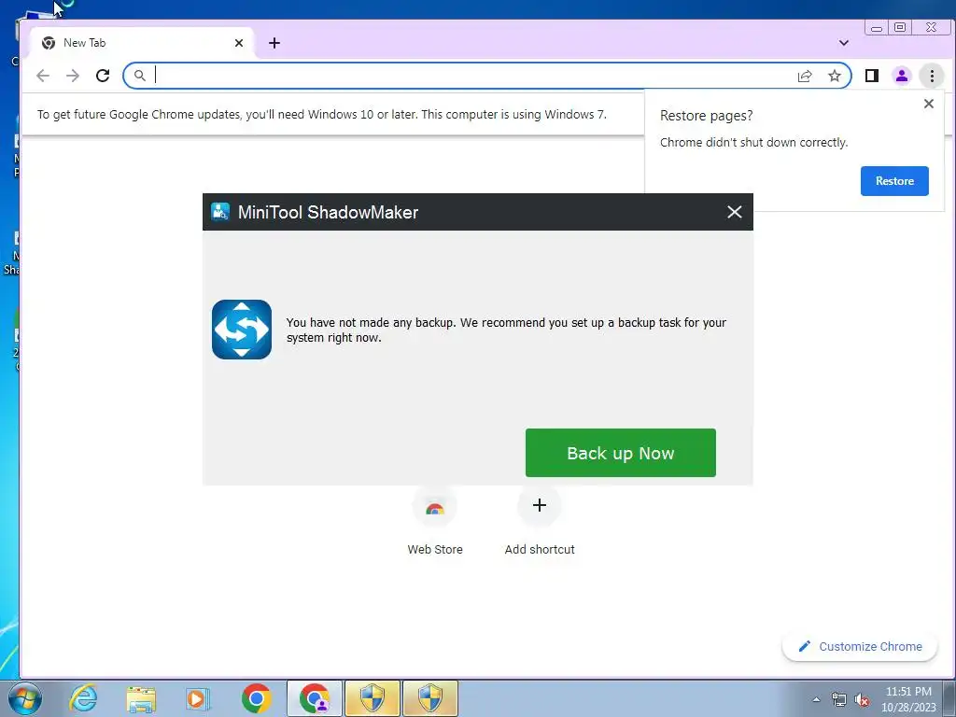Close the New Tab tab
The height and width of the screenshot is (717, 956).
click(239, 43)
